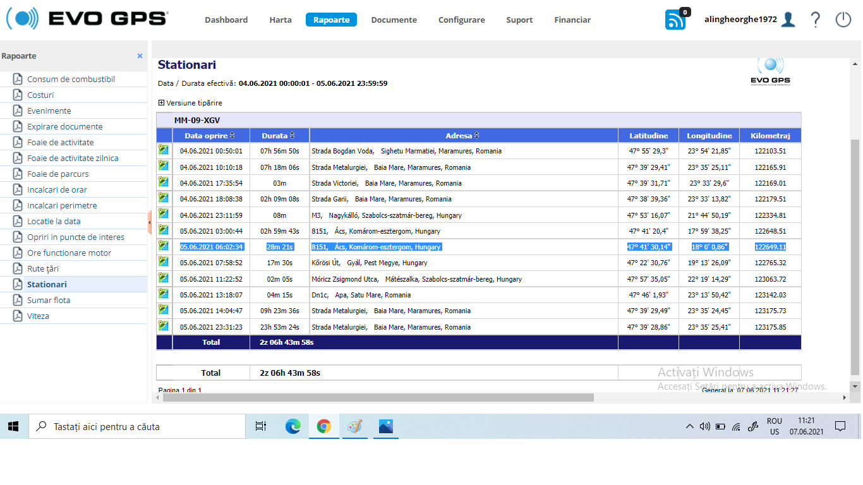863x485 pixels.
Task: Click the horizontal scrollbar of the report
Action: 378,398
